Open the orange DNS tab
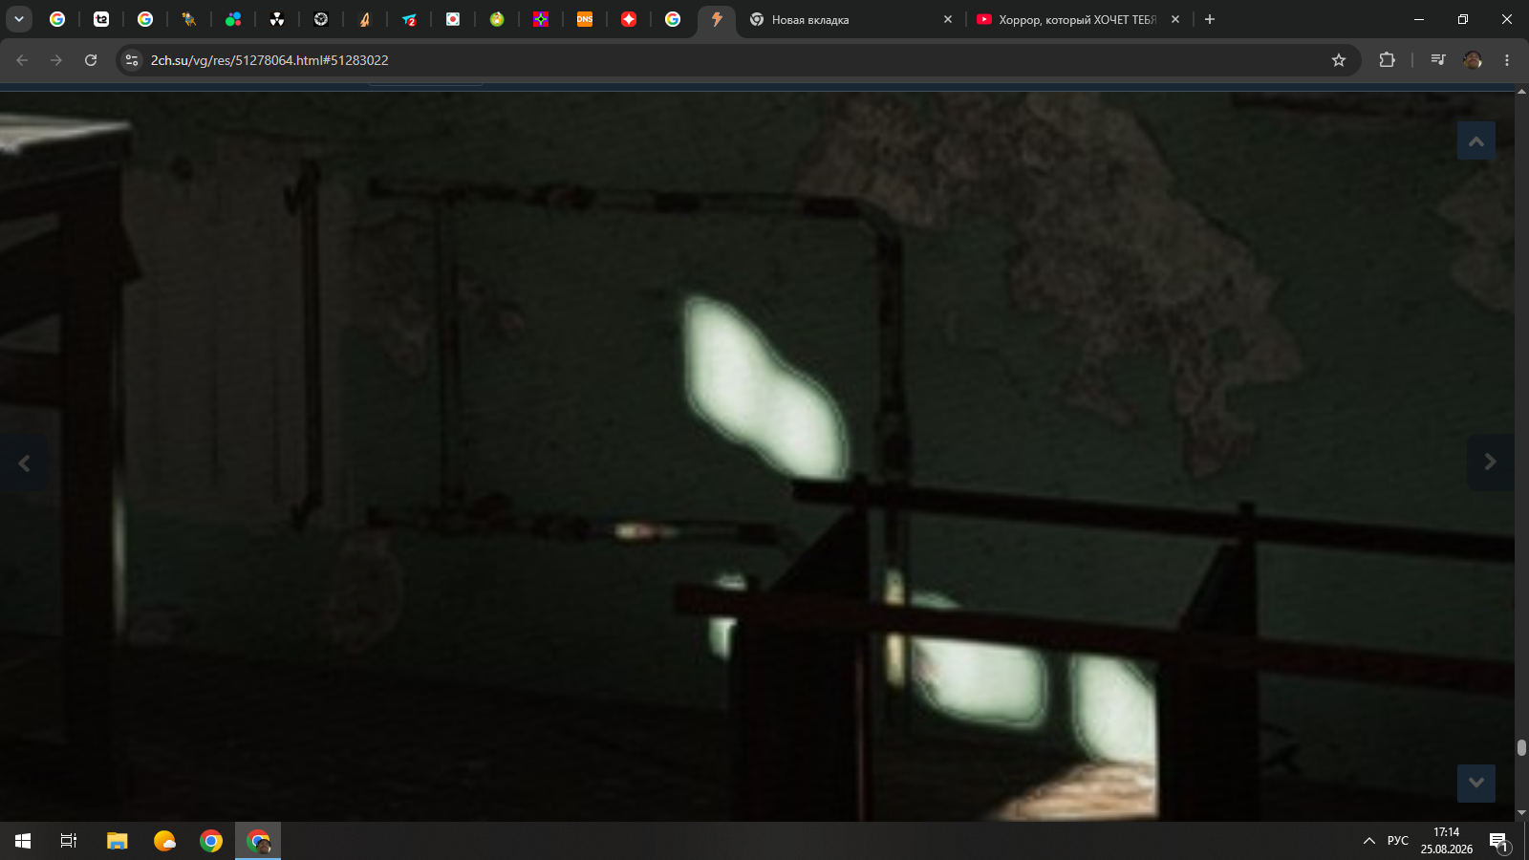The width and height of the screenshot is (1529, 860). (x=585, y=19)
